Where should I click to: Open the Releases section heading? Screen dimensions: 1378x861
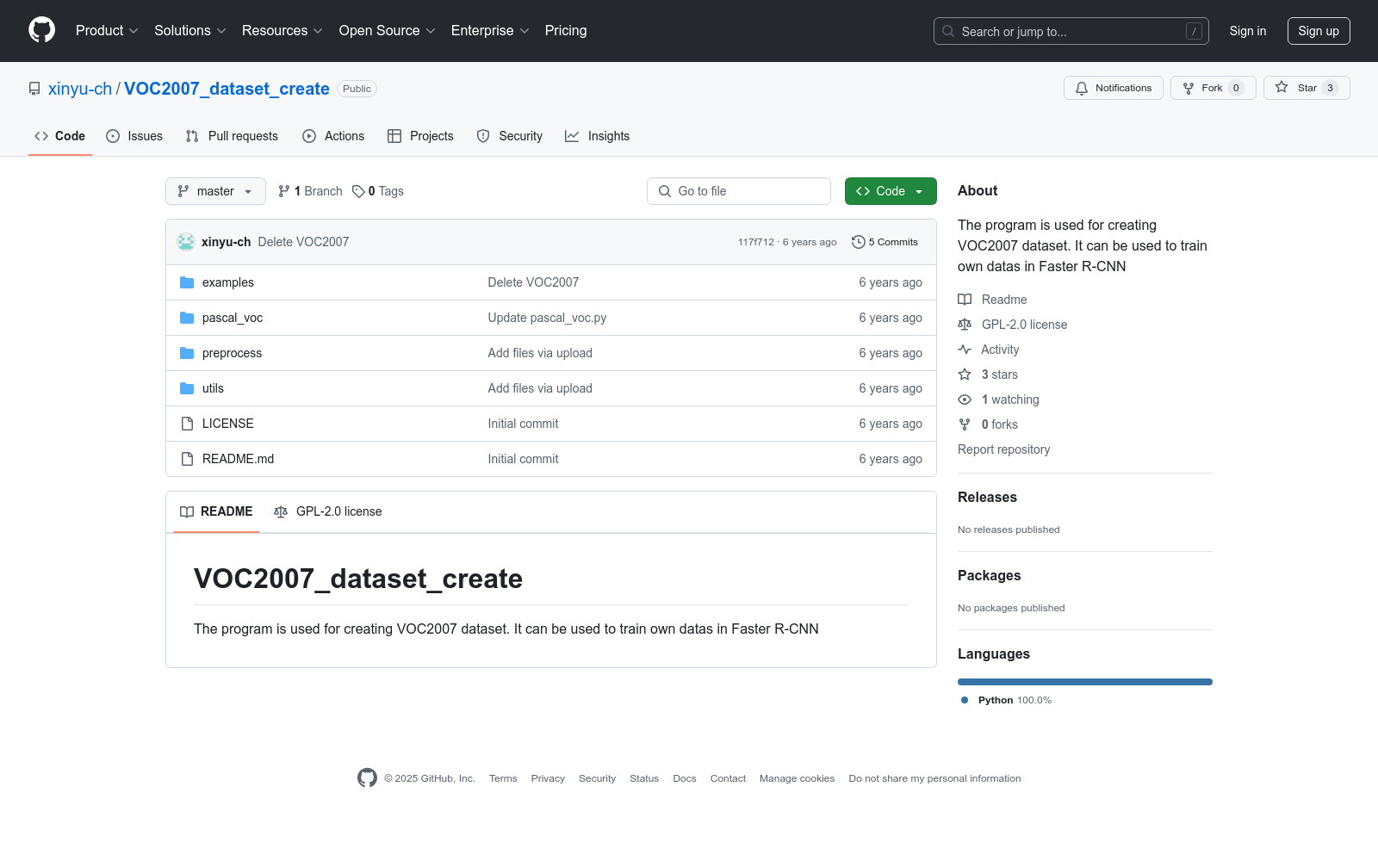coord(987,498)
